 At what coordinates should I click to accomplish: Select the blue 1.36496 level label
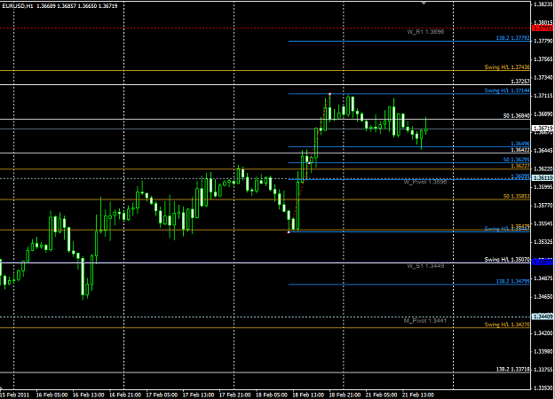520,144
